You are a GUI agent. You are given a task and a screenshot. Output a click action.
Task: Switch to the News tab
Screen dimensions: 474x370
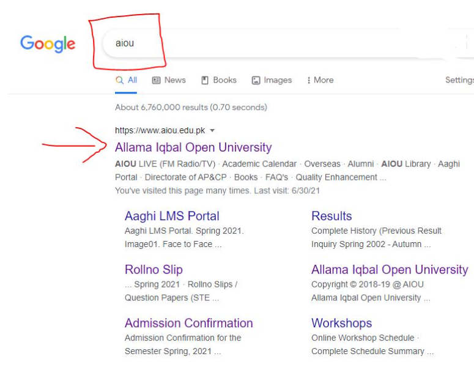[x=169, y=80]
